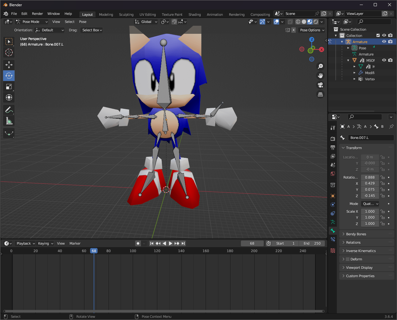Switch perspective/orthographic with grid gizmo
Image resolution: width=397 pixels, height=320 pixels.
(x=320, y=94)
